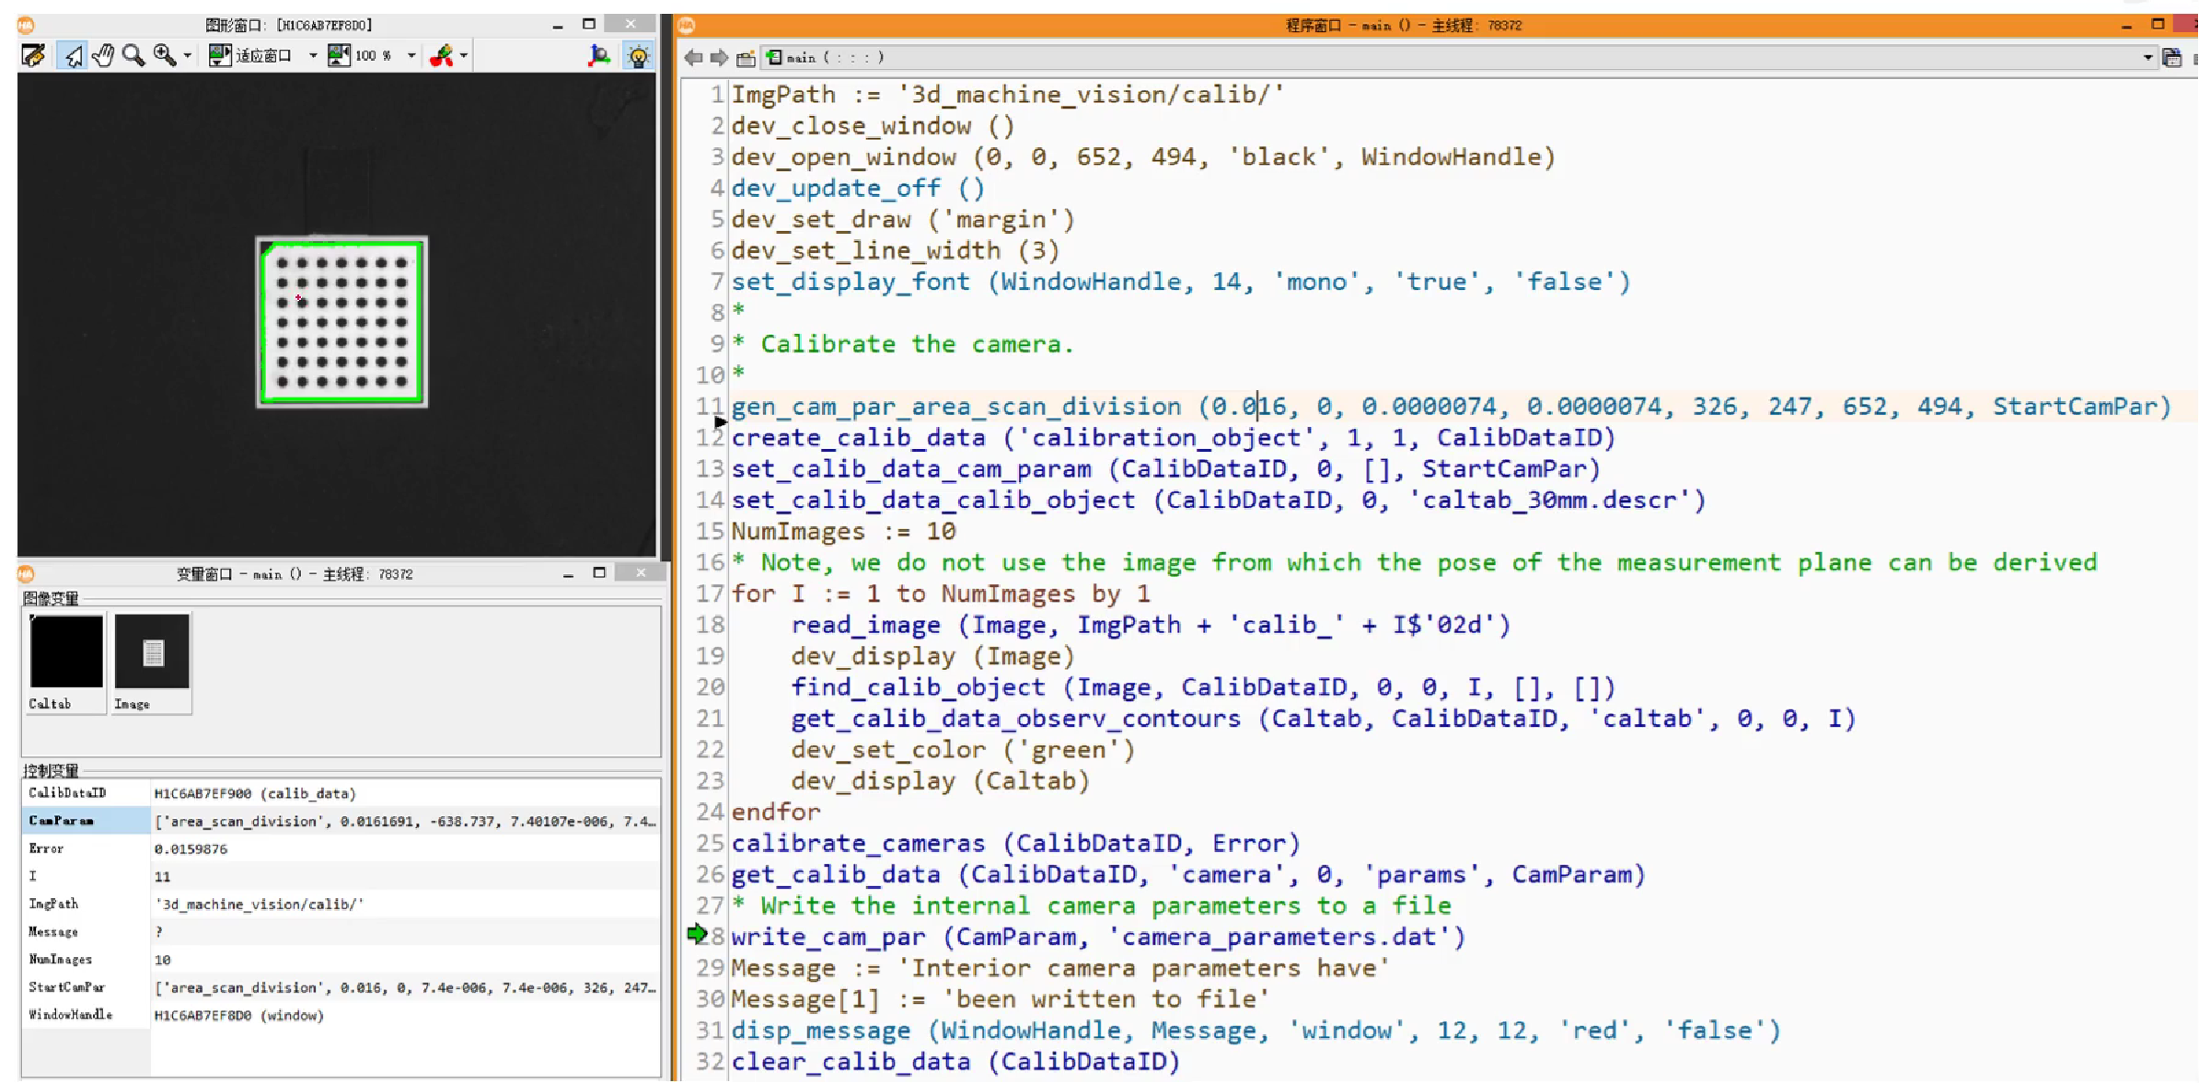Toggle the light bulb icon
This screenshot has width=2199, height=1083.
(638, 56)
